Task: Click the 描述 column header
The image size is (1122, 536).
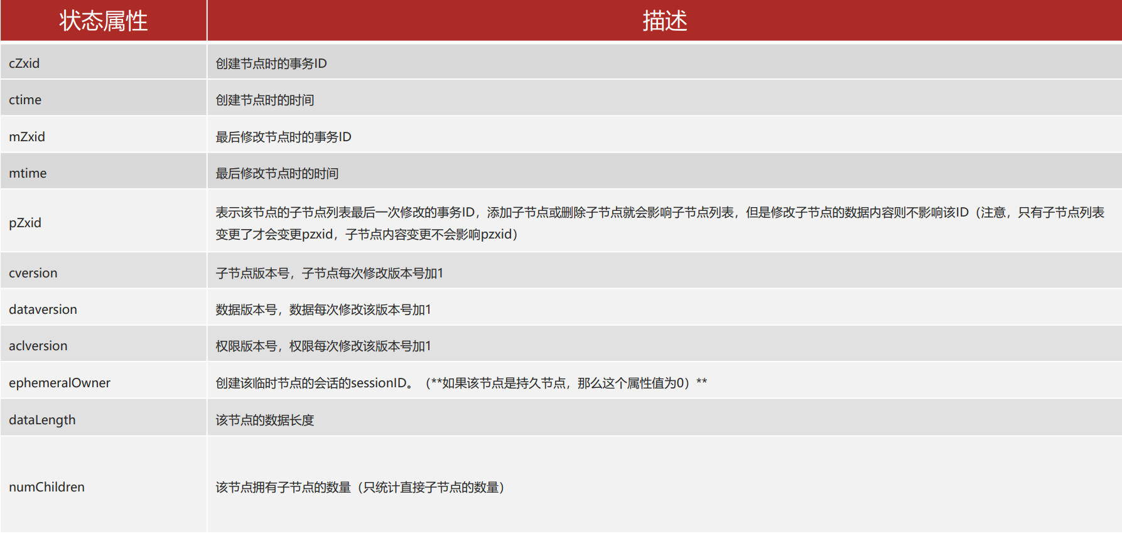Action: pyautogui.click(x=664, y=21)
